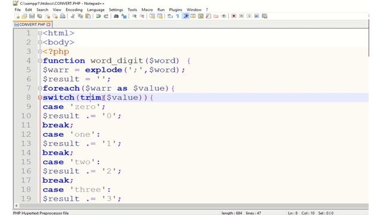Save the file with the floppy icon
Screen dimensions: 383x215
(x=32, y=16)
